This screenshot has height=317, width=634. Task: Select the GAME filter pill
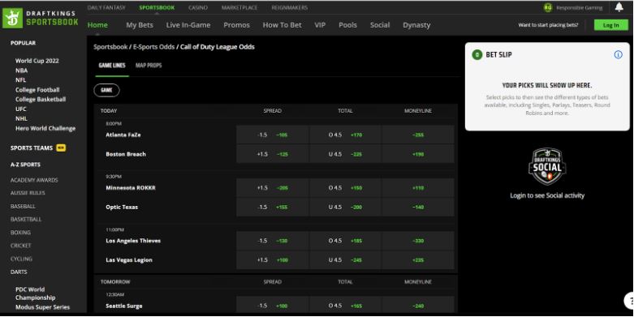click(106, 90)
